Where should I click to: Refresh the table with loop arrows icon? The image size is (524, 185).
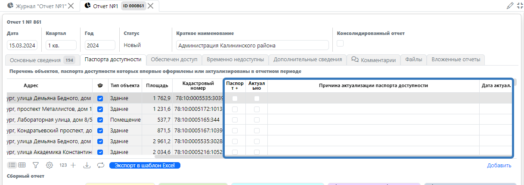coord(101,165)
